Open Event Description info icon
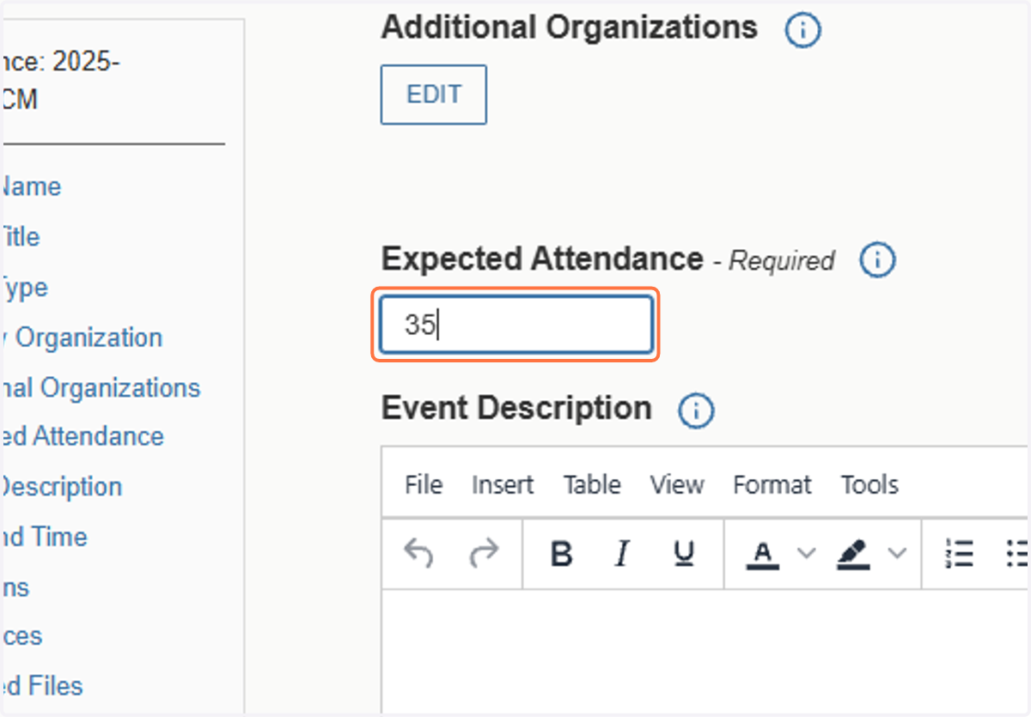Image resolution: width=1031 pixels, height=717 pixels. point(696,411)
